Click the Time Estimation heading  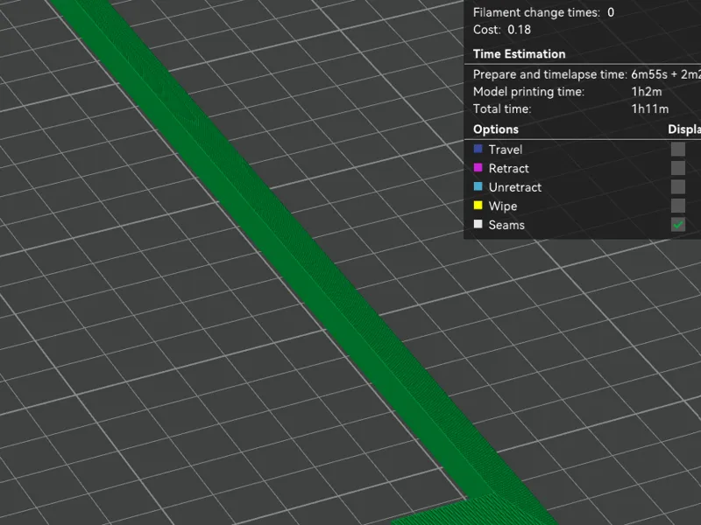tap(519, 54)
